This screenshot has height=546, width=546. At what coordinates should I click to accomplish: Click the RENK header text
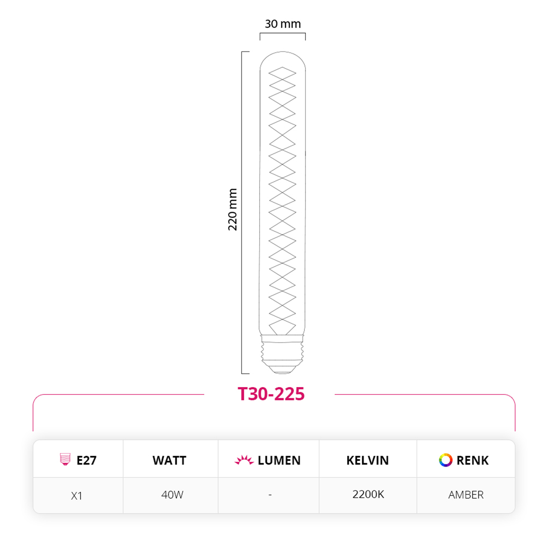pyautogui.click(x=472, y=460)
